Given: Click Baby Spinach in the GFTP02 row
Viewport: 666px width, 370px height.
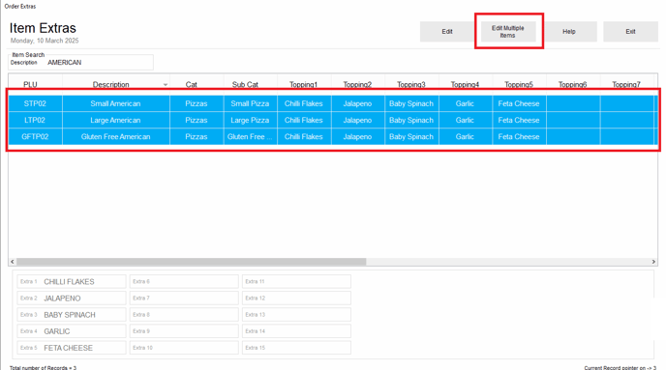Looking at the screenshot, I should point(412,136).
